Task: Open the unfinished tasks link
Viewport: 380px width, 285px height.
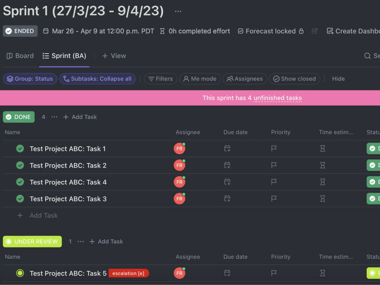Action: [277, 98]
